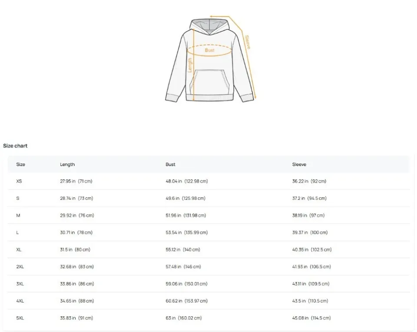Click the Size chart heading
417x332 pixels.
coord(15,146)
